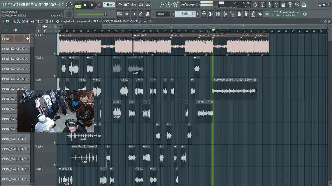Select the Slice tool in Playlist

pos(37,21)
